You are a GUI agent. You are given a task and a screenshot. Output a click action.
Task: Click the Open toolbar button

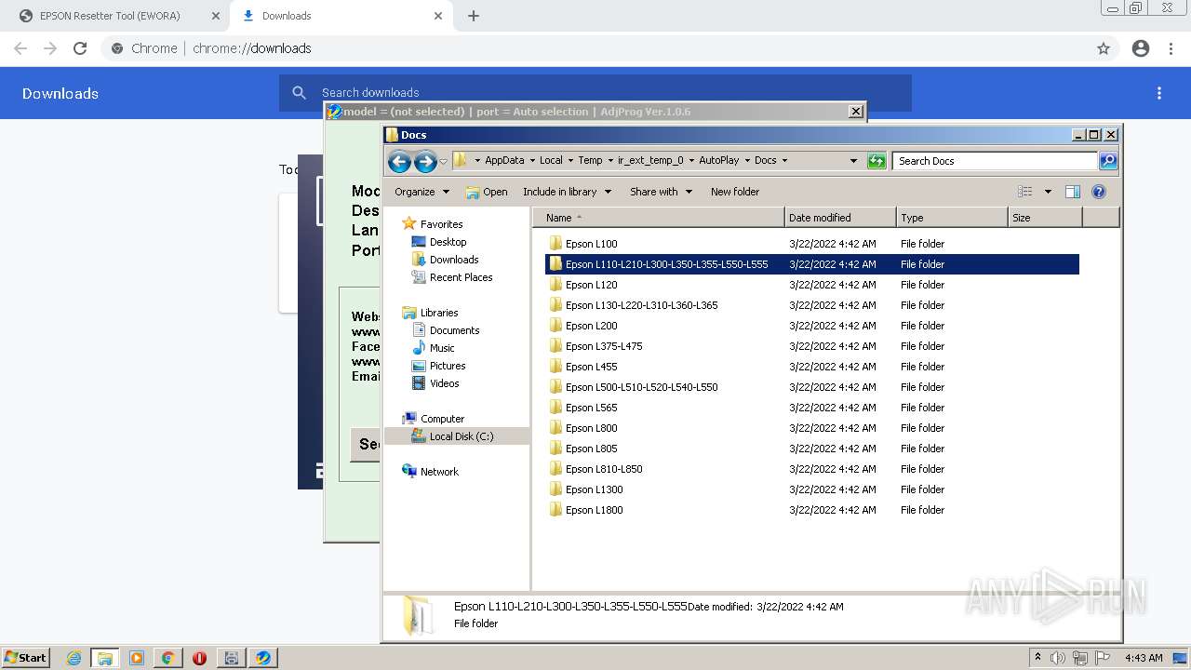[487, 192]
